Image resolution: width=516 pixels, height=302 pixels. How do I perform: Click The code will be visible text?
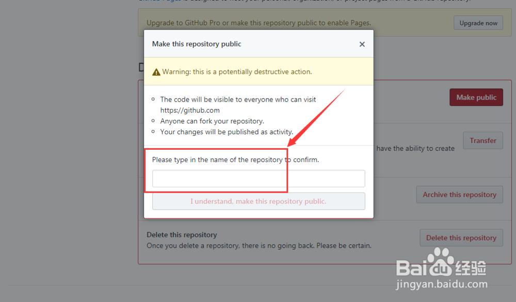coord(238,100)
